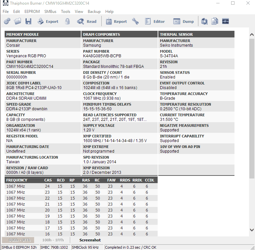Click the magnifier database search icon
255x250 pixels.
tap(204, 21)
